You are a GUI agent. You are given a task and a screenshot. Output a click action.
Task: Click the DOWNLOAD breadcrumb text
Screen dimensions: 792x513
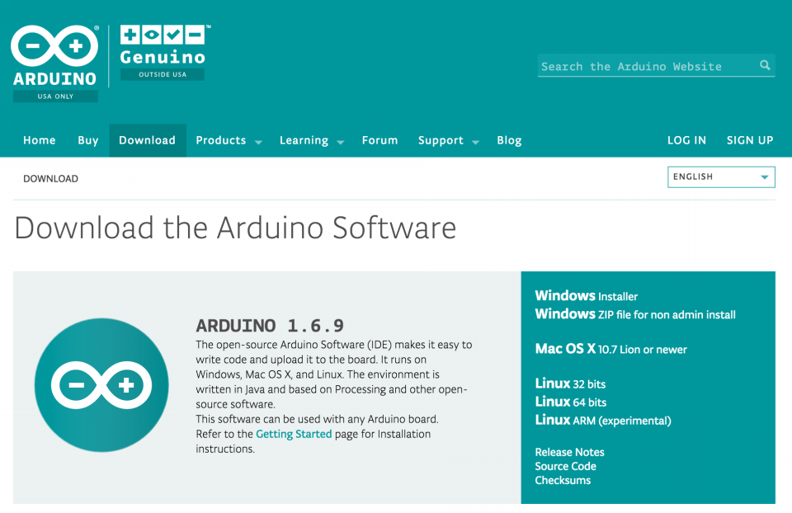pyautogui.click(x=50, y=179)
